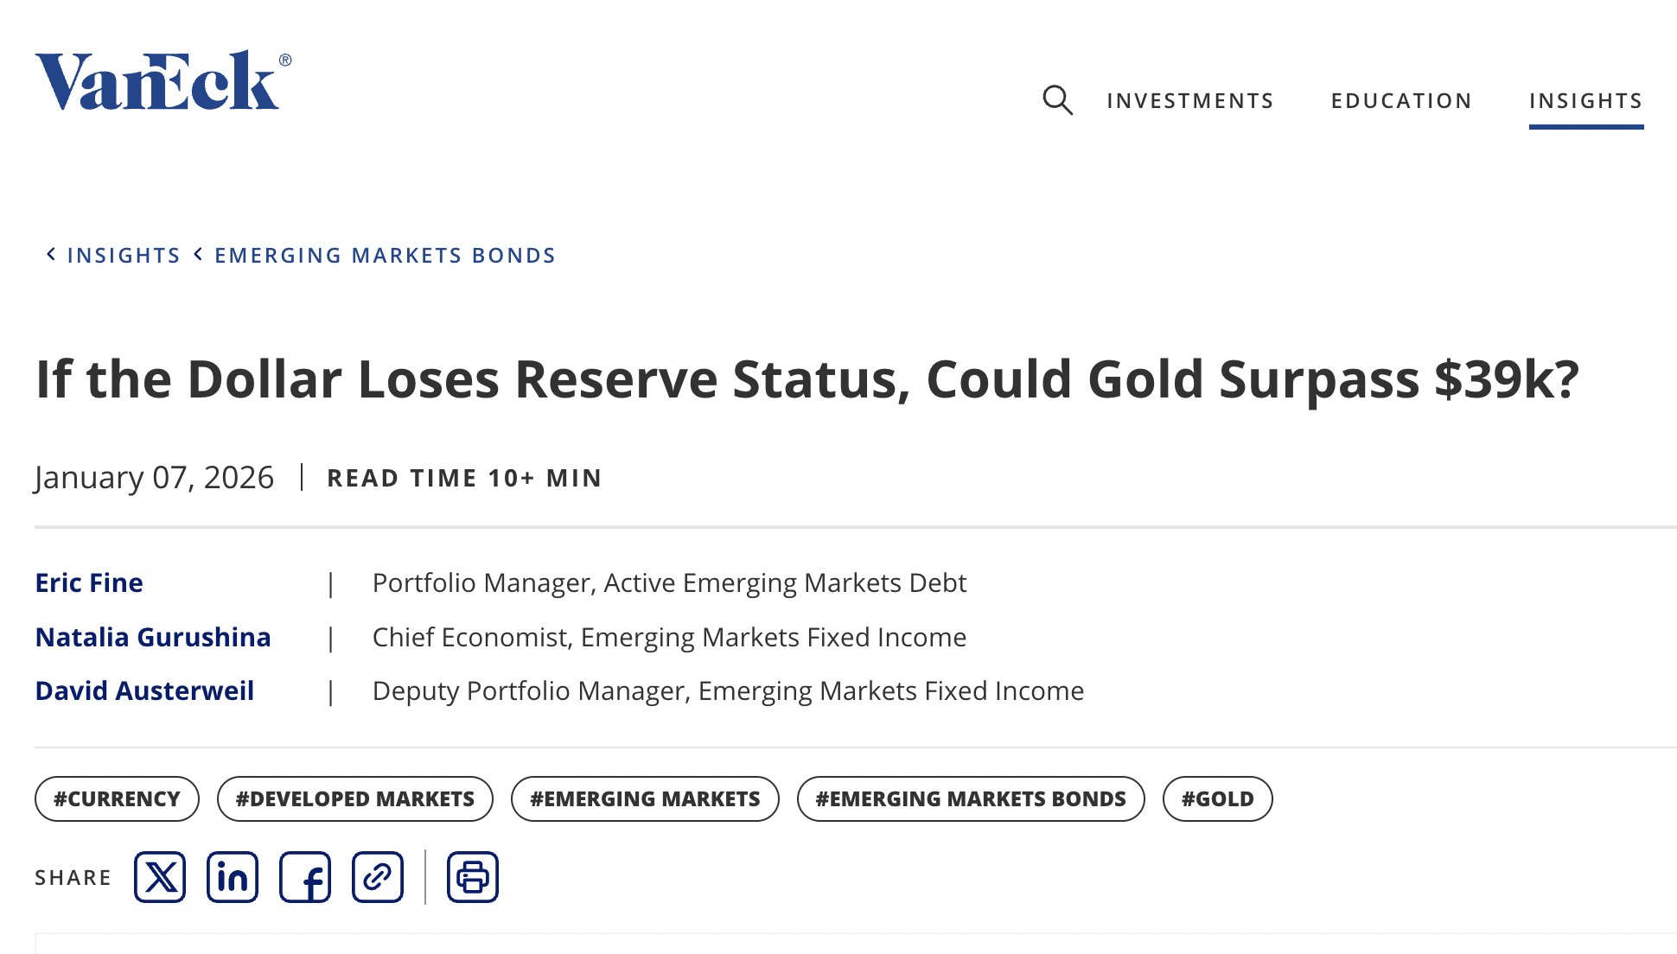Image resolution: width=1677 pixels, height=954 pixels.
Task: Select the #GOLD tag
Action: (1217, 799)
